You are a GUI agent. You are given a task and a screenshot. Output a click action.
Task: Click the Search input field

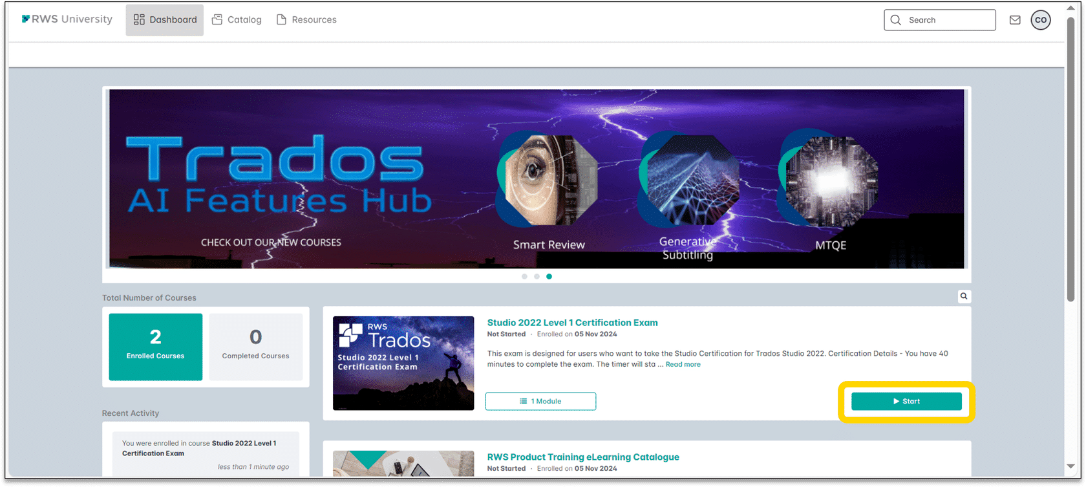pyautogui.click(x=940, y=20)
